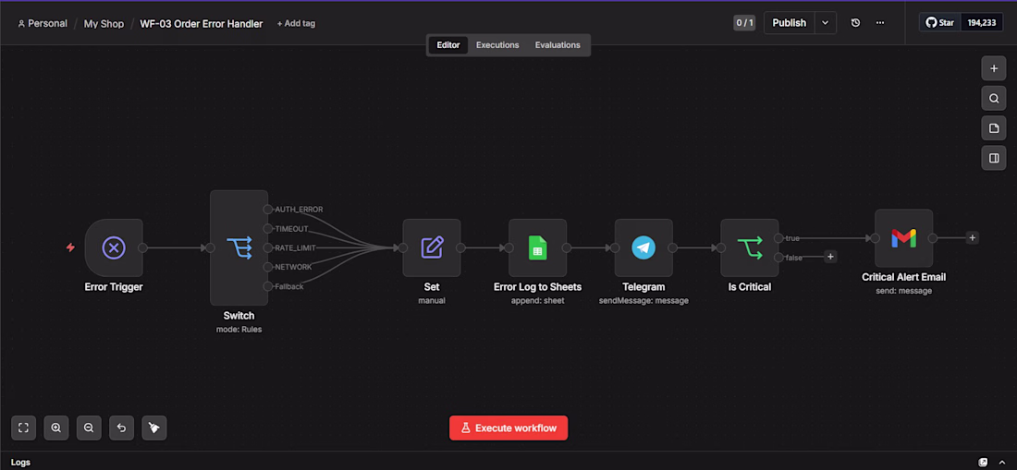Add a node with the top-right plus button

(994, 68)
